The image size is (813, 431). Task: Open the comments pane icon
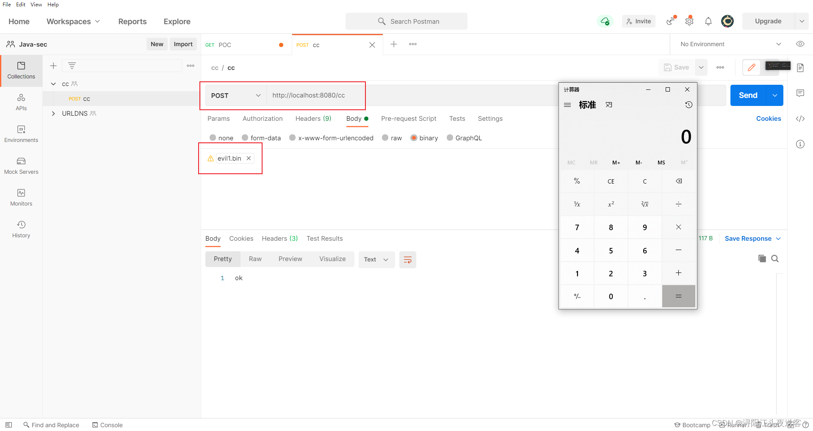point(800,93)
